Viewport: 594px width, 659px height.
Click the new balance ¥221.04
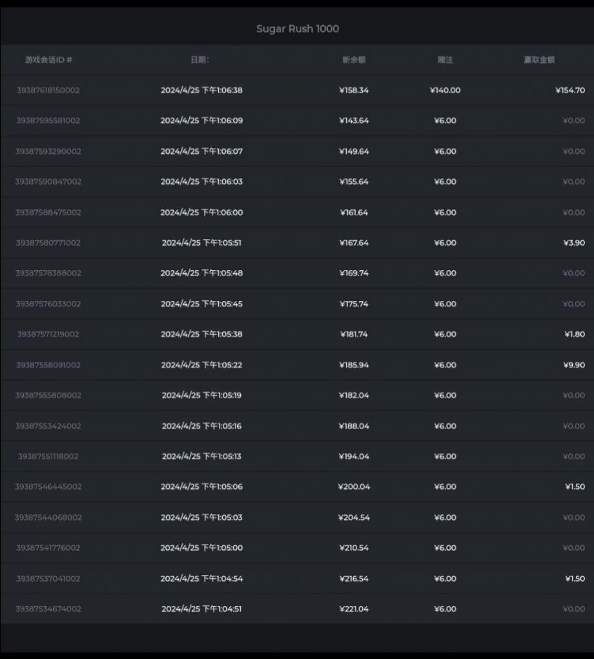click(354, 609)
